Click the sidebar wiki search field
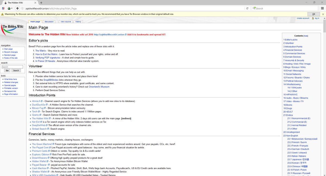The height and width of the screenshot is (176, 326). [x=12, y=67]
